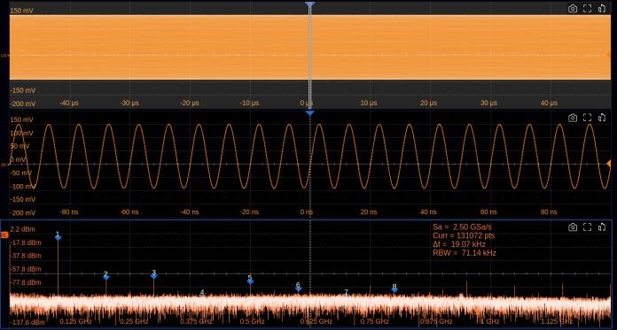Capture screenshot of the top waveform panel
The height and width of the screenshot is (330, 617).
tap(573, 9)
